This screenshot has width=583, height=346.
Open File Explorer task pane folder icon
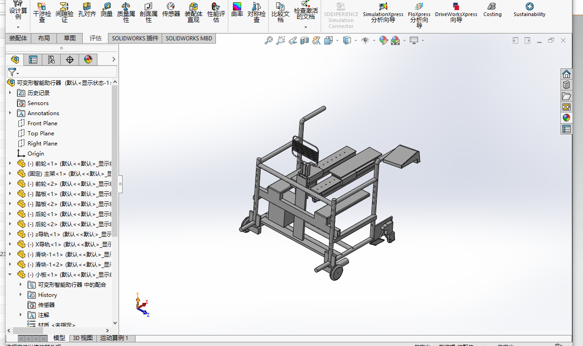(x=566, y=96)
